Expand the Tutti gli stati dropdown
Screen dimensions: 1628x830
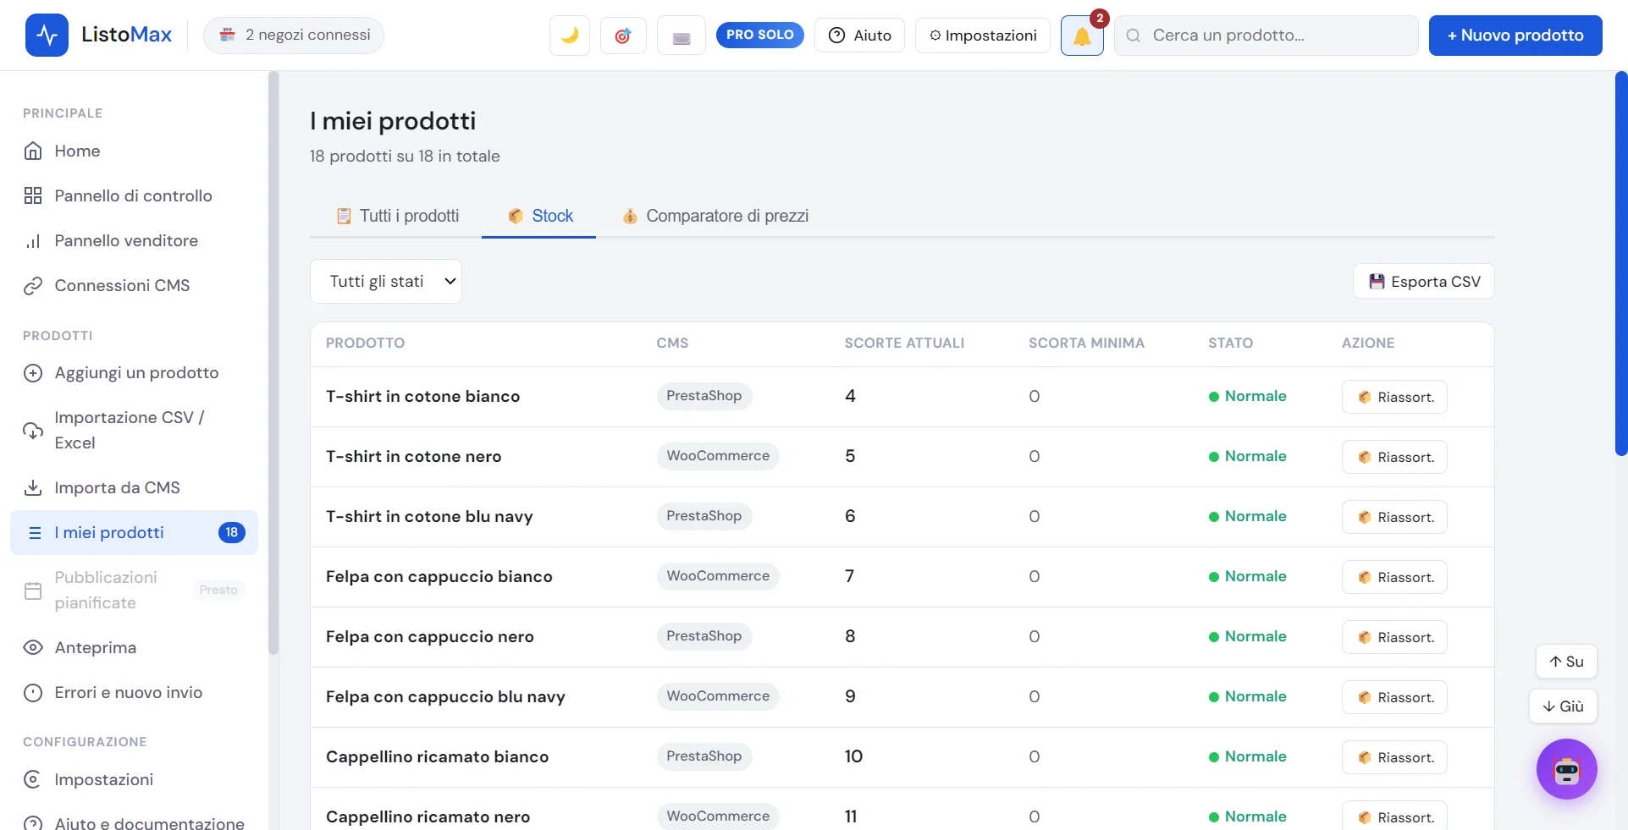tap(386, 281)
